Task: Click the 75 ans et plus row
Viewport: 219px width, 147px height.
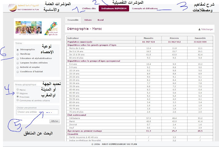Action: [x=140, y=112]
